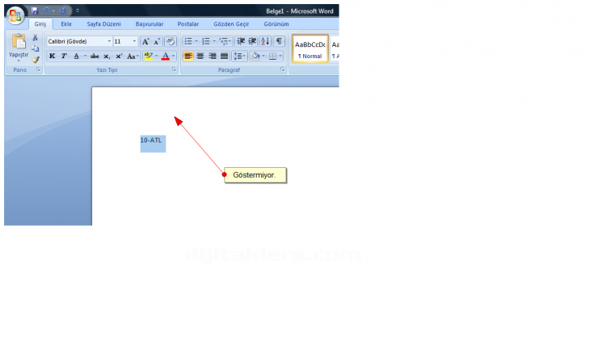
Task: Apply paragraph shading paint bucket
Action: tap(255, 56)
